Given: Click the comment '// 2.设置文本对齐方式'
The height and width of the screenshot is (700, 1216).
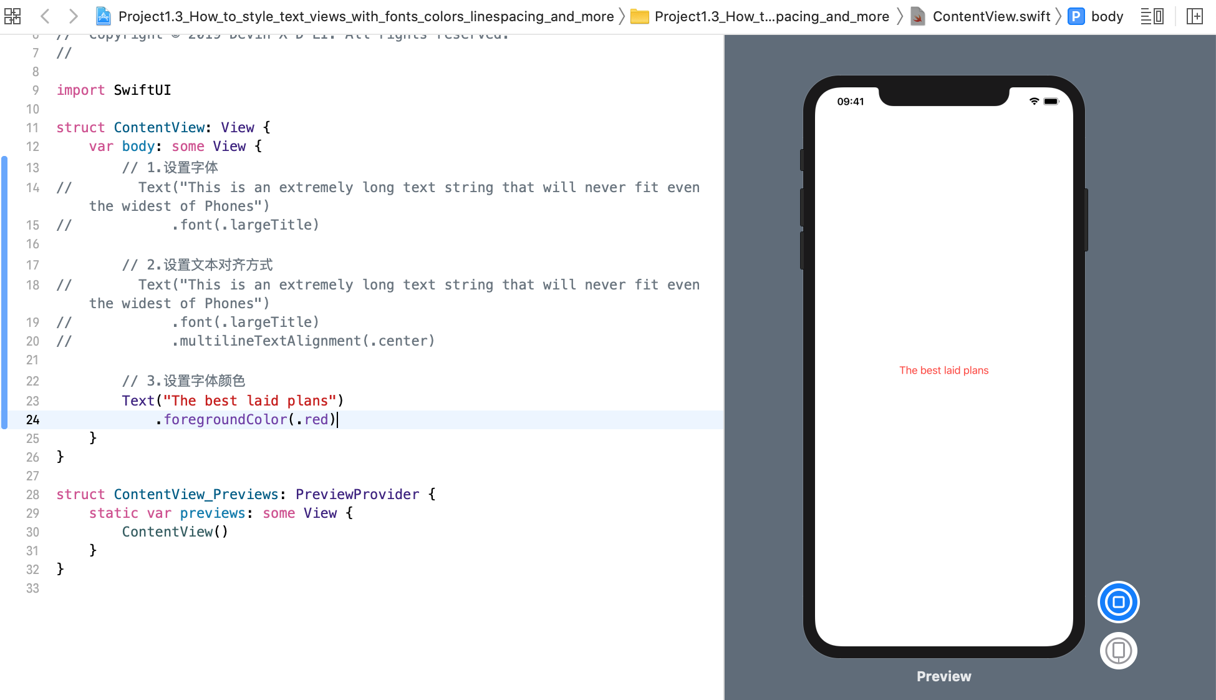Looking at the screenshot, I should click(x=197, y=265).
